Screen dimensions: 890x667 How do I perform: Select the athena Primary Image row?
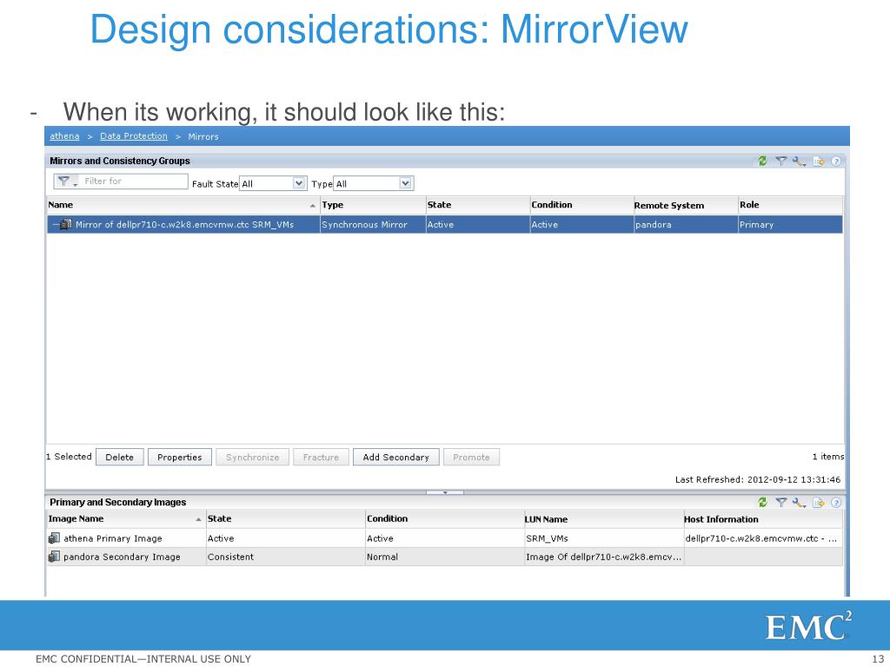(445, 538)
